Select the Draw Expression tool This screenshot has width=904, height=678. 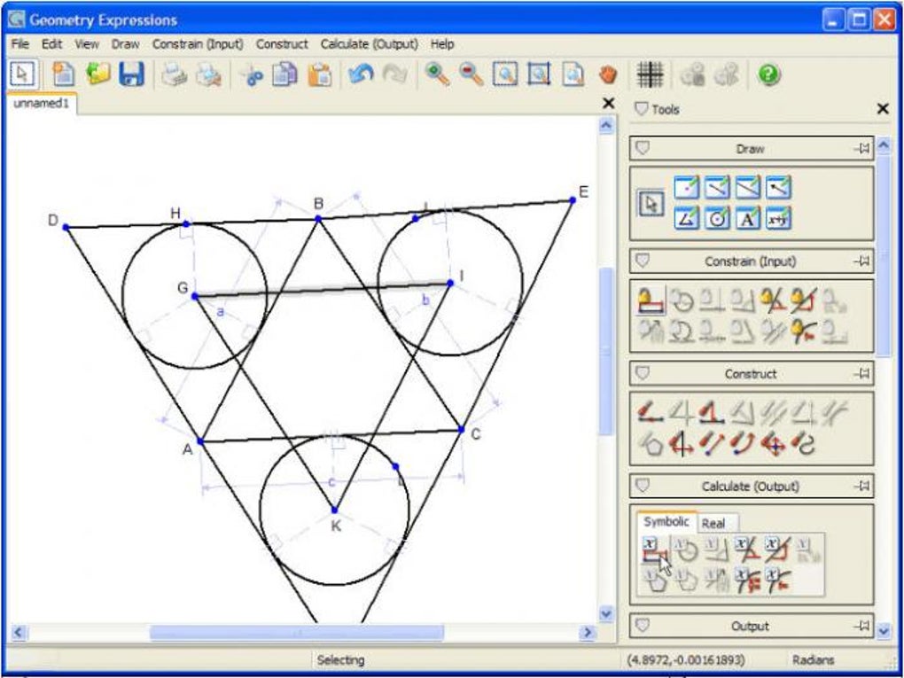point(778,219)
